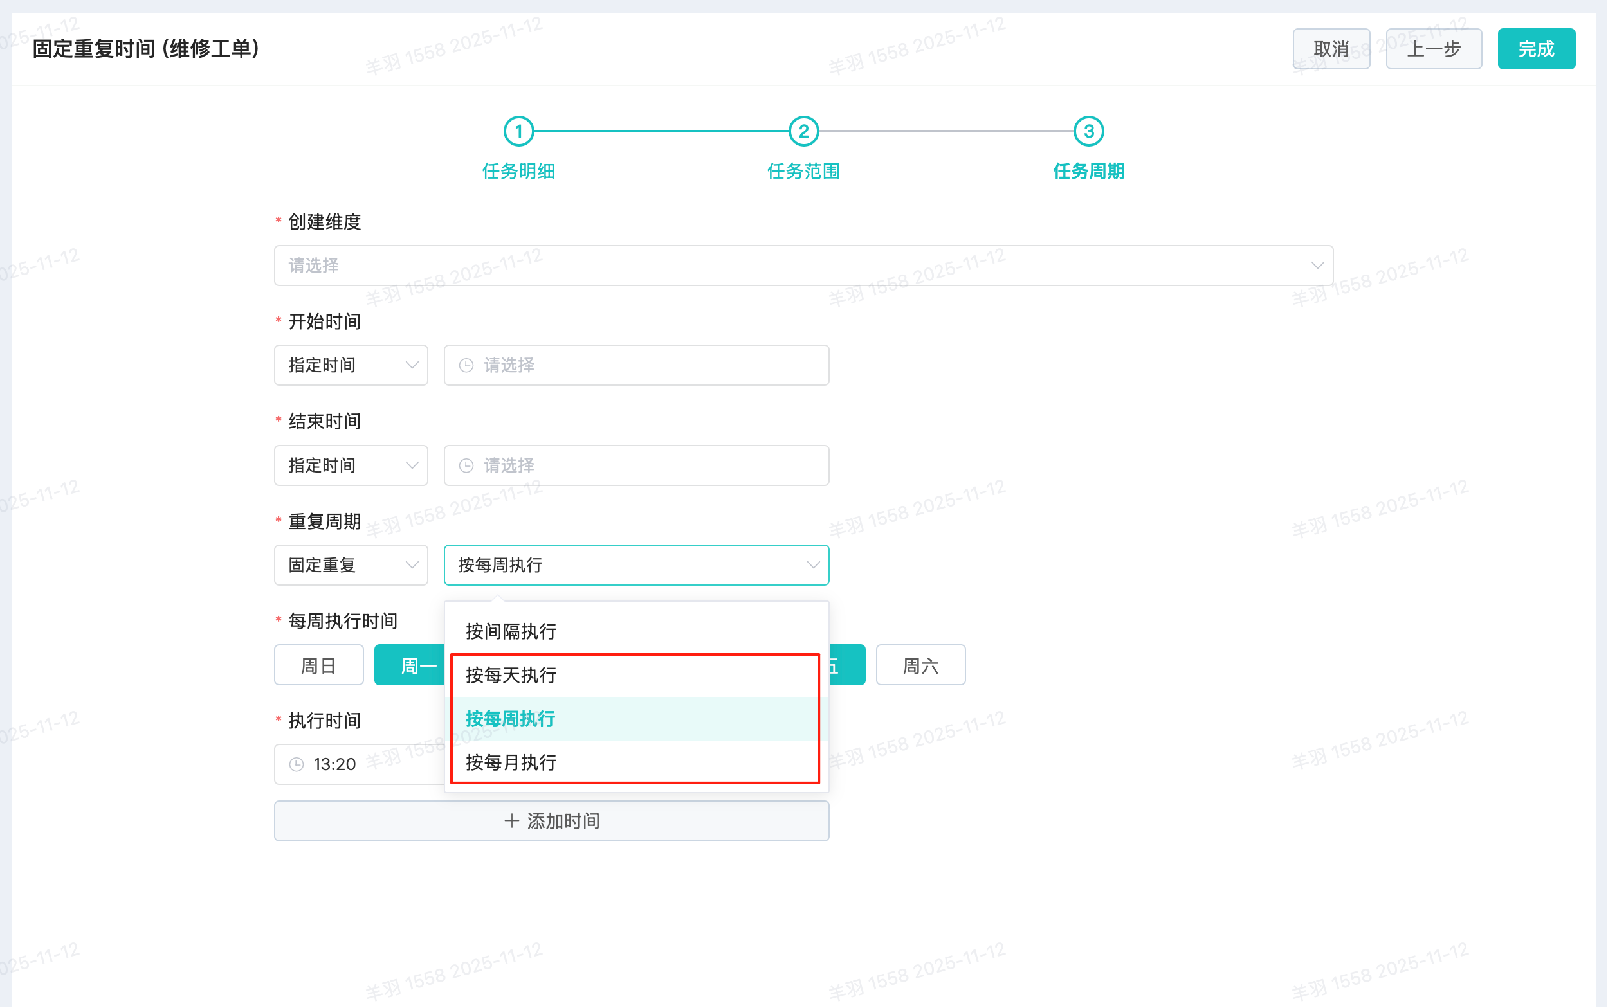The height and width of the screenshot is (1008, 1608).
Task: Expand 固定重复 dropdown
Action: click(351, 564)
